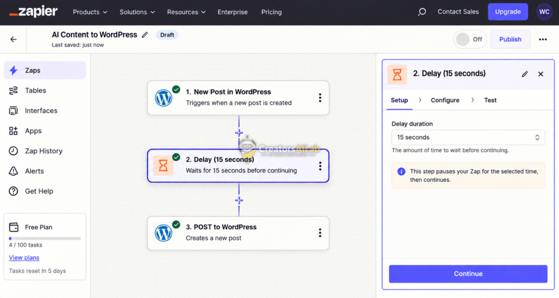
Task: Click the hourglass icon in panel header
Action: pyautogui.click(x=397, y=74)
